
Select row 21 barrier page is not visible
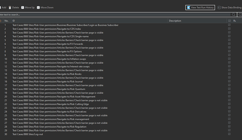(x=60, y=100)
